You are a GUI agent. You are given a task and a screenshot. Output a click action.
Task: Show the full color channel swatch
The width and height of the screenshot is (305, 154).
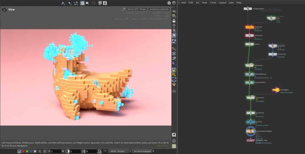(x=19, y=151)
